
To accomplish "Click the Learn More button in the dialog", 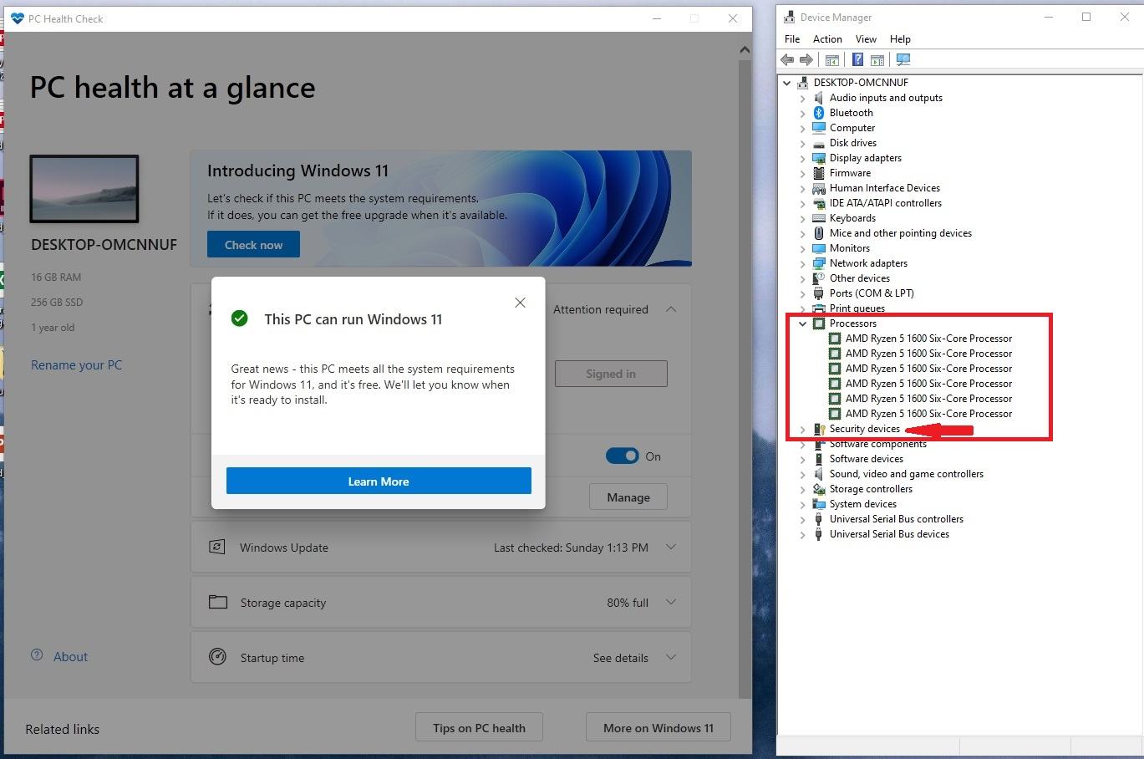I will click(379, 481).
